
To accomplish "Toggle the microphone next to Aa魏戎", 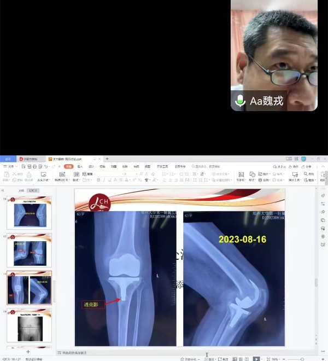I will pos(239,101).
